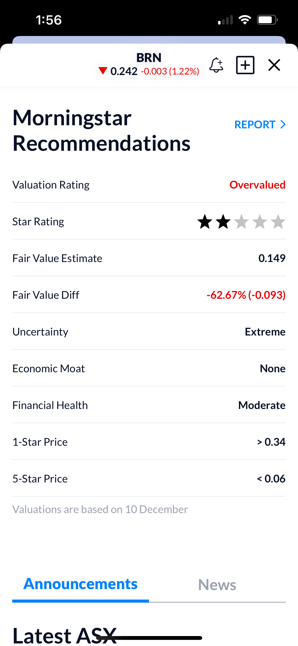Close the BRN stock detail sheet
The width and height of the screenshot is (298, 646).
coord(274,65)
